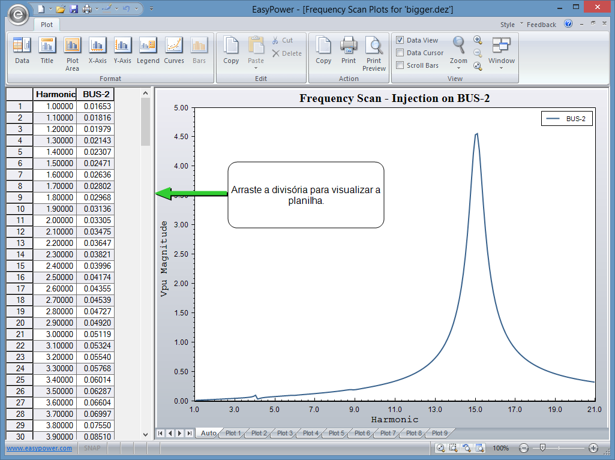Enable the Data Cursor checkbox
Screen dimensions: 615x460
pyautogui.click(x=400, y=53)
